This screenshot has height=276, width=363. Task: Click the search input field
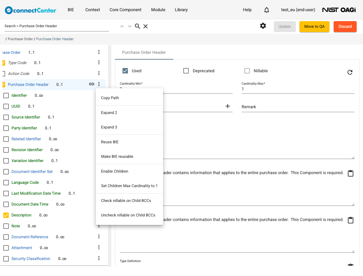(x=57, y=26)
